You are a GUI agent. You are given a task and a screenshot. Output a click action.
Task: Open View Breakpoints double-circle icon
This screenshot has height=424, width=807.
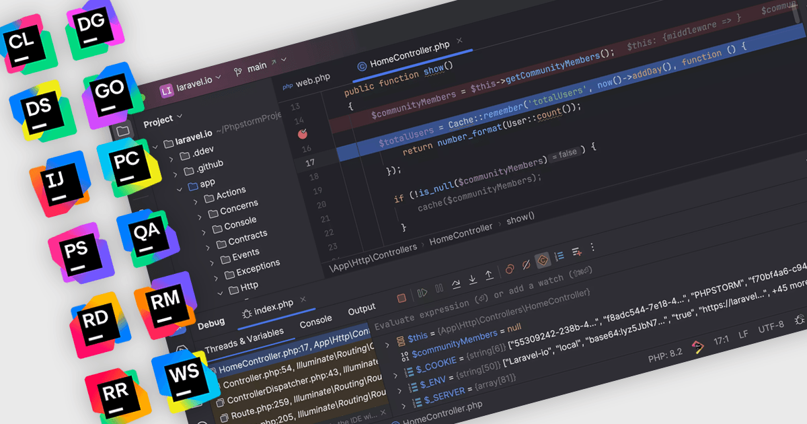(510, 269)
